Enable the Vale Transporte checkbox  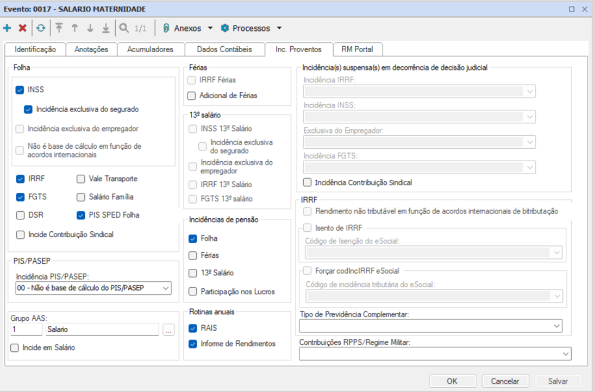81,179
